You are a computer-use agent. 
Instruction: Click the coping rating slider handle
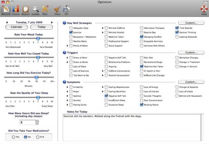point(38,58)
